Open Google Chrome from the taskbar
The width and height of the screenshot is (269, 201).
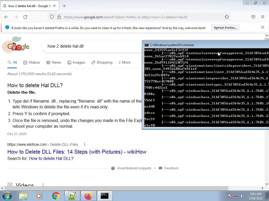pos(56,196)
